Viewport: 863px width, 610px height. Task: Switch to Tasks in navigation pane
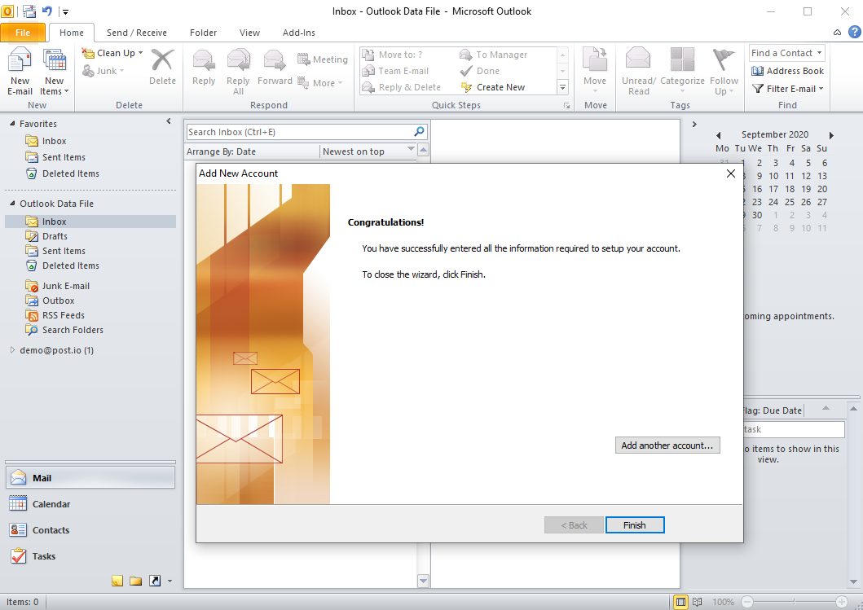tap(90, 556)
